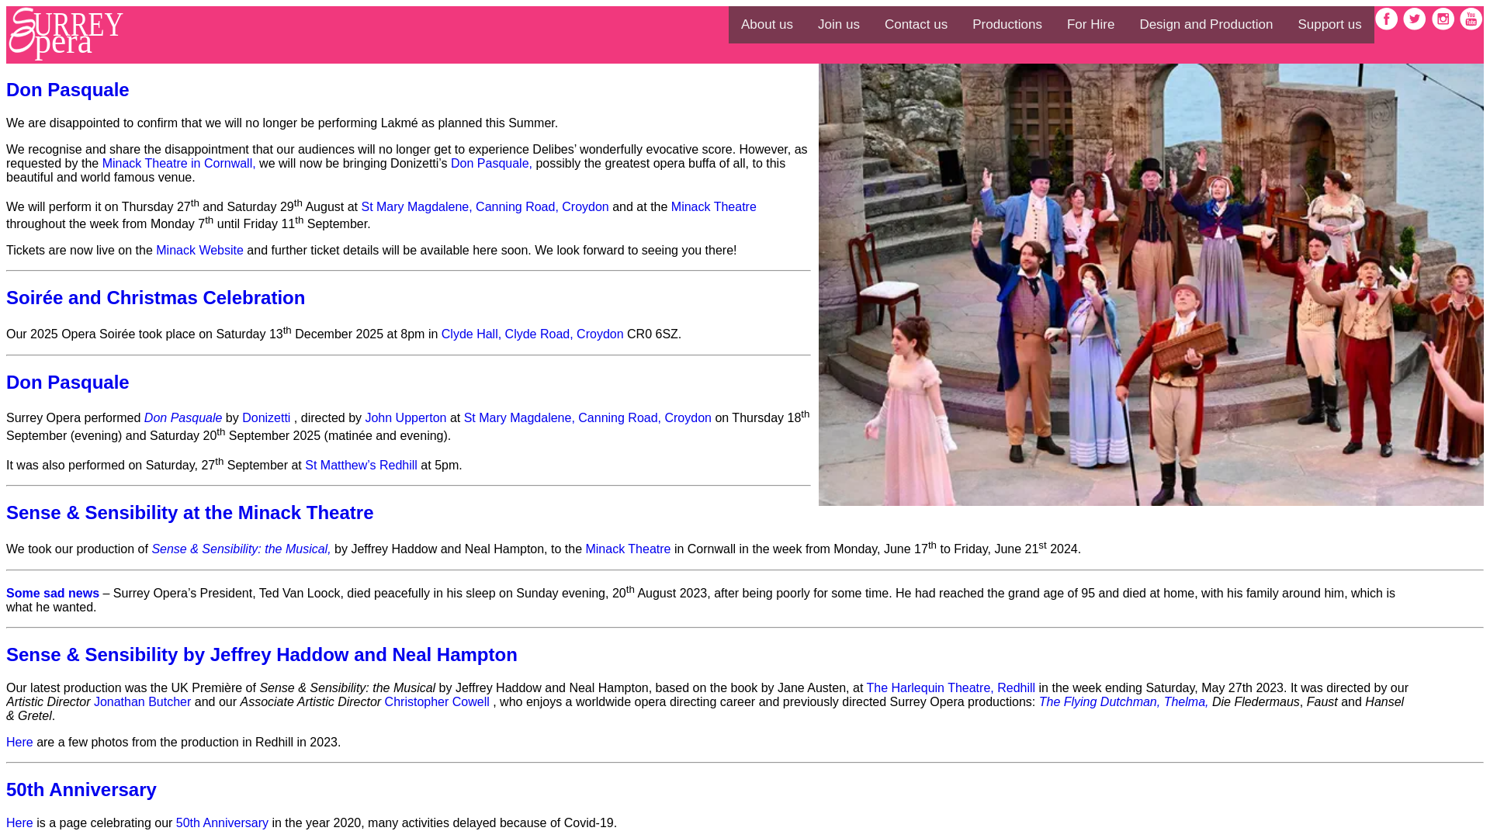Open the YouTube social icon
The height and width of the screenshot is (838, 1490).
point(1471,19)
